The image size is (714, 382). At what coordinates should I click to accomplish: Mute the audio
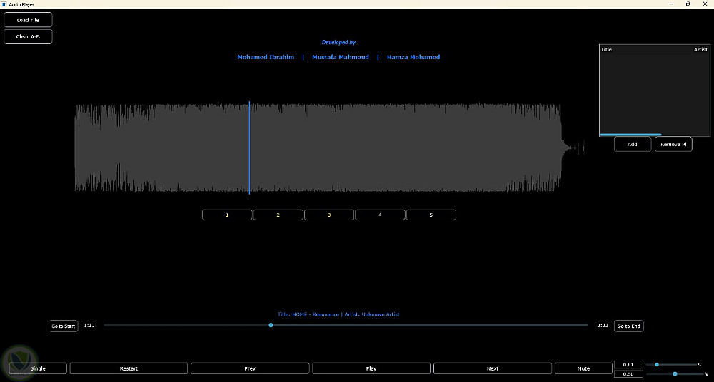click(x=584, y=368)
